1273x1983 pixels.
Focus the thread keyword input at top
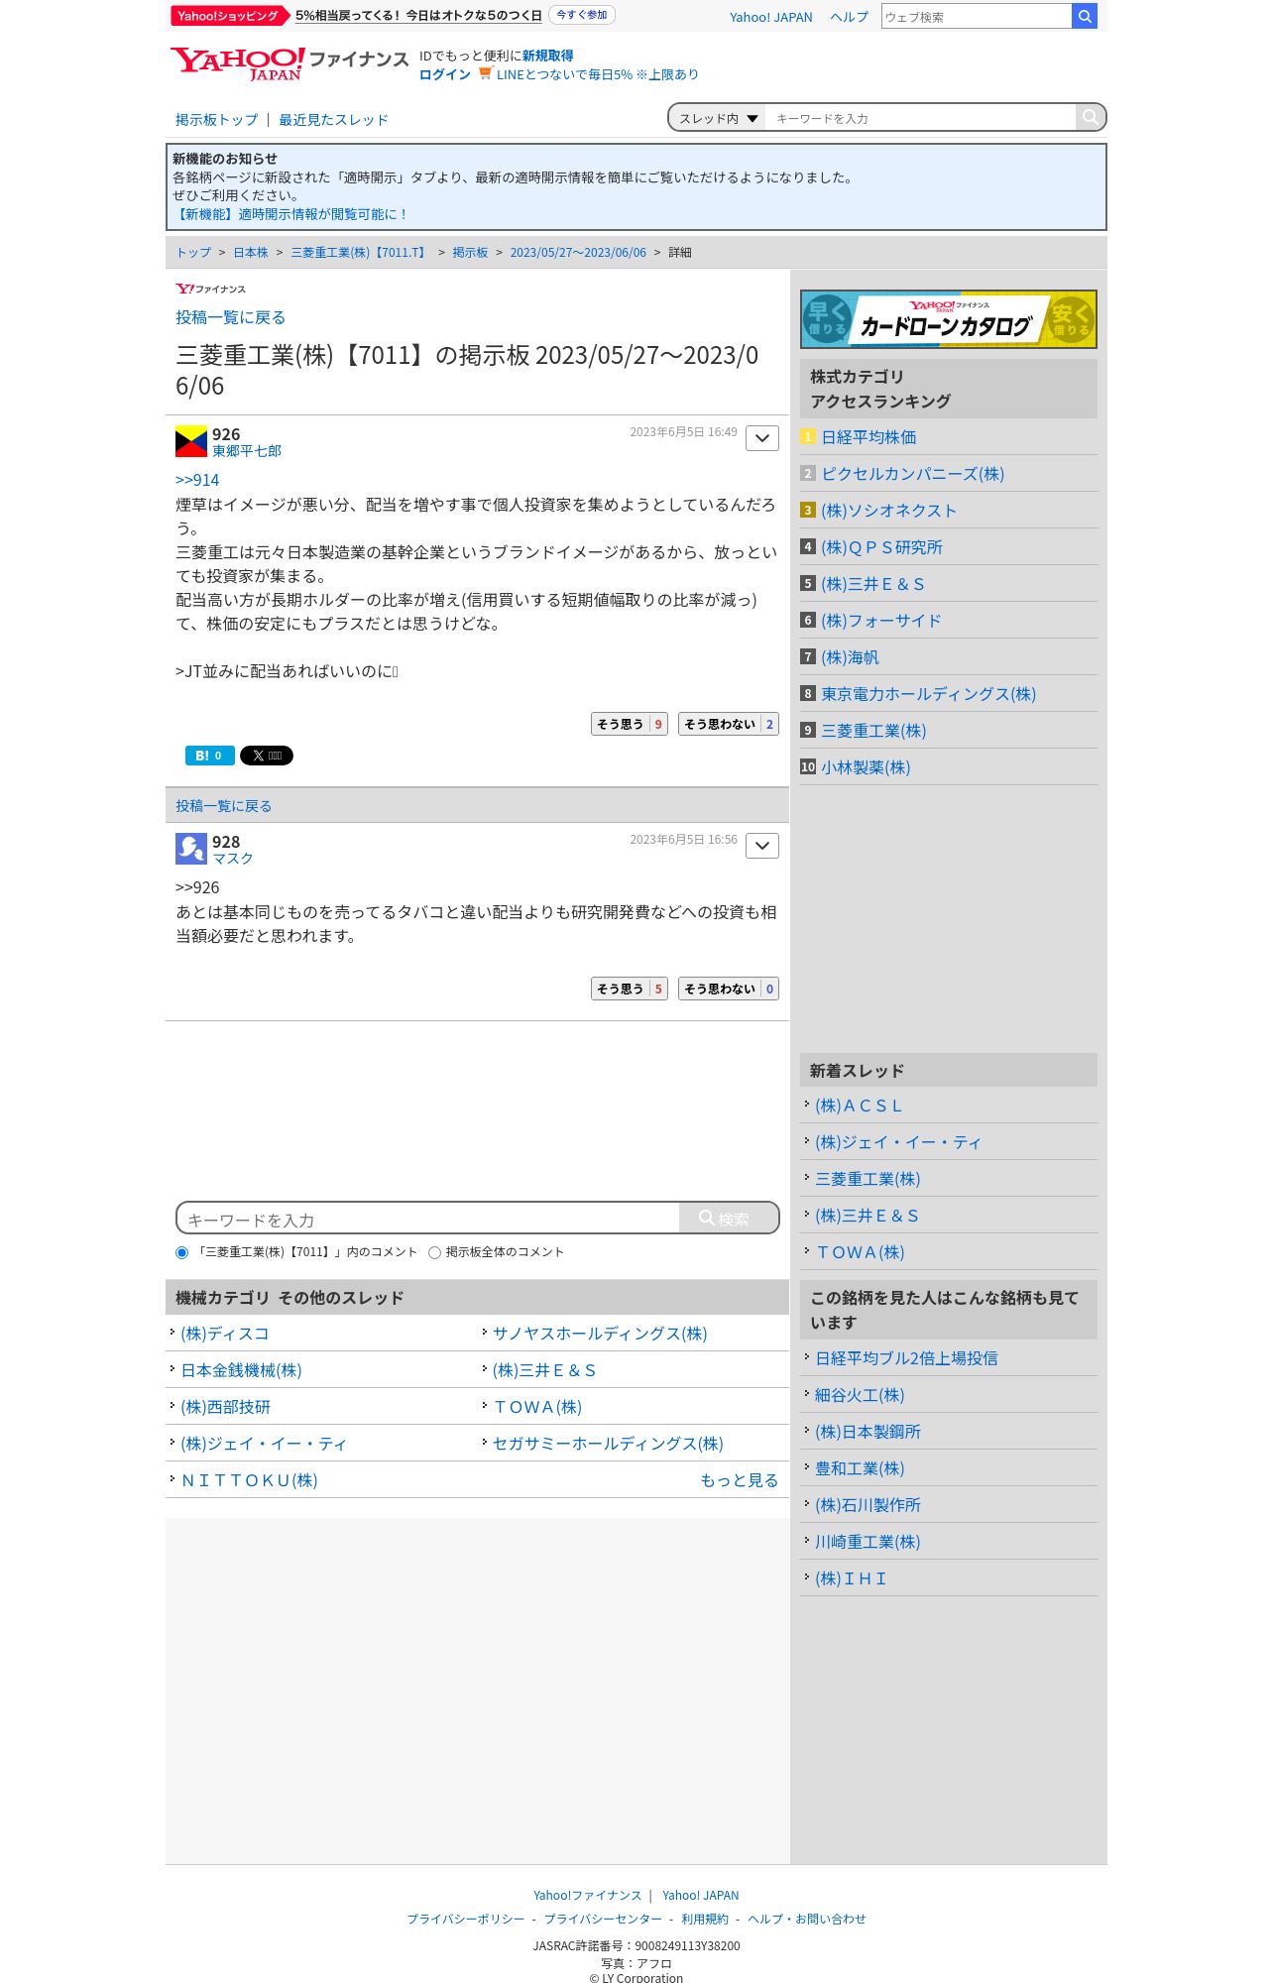coord(920,118)
